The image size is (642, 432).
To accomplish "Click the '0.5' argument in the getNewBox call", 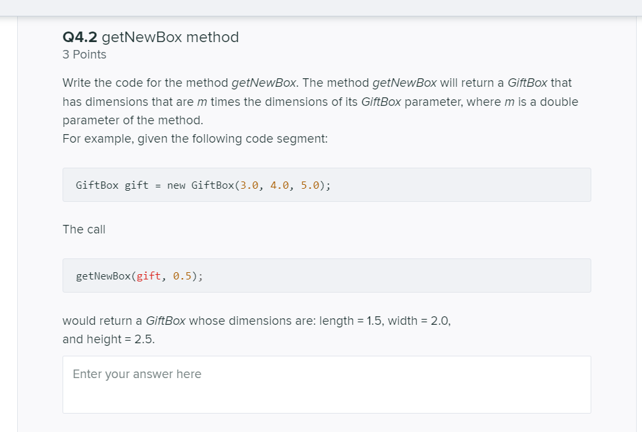I will [x=182, y=276].
